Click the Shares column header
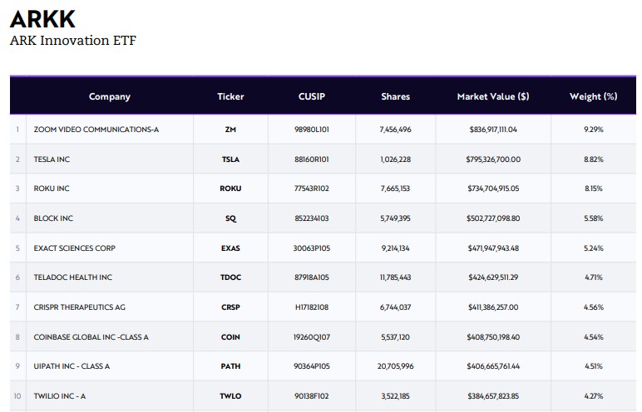The width and height of the screenshot is (642, 412). (395, 96)
